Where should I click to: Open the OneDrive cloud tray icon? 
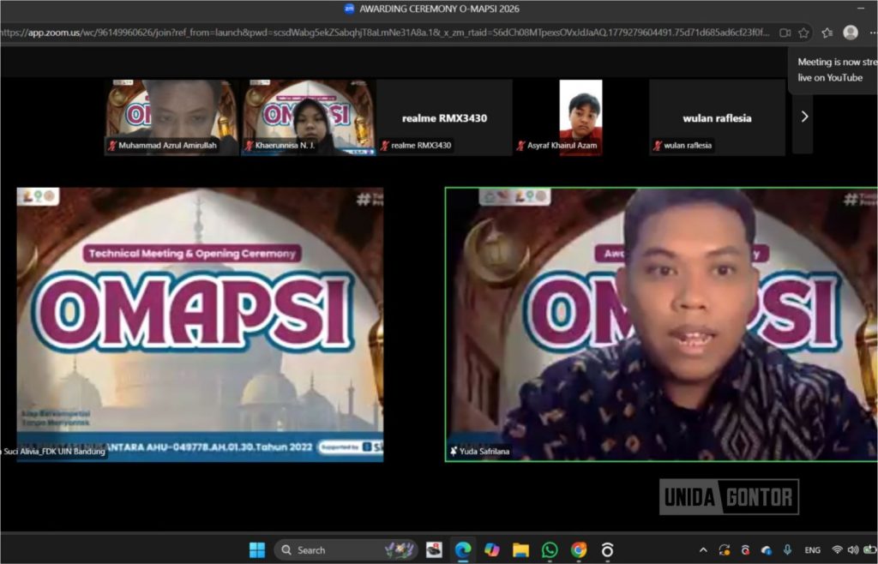(x=766, y=550)
